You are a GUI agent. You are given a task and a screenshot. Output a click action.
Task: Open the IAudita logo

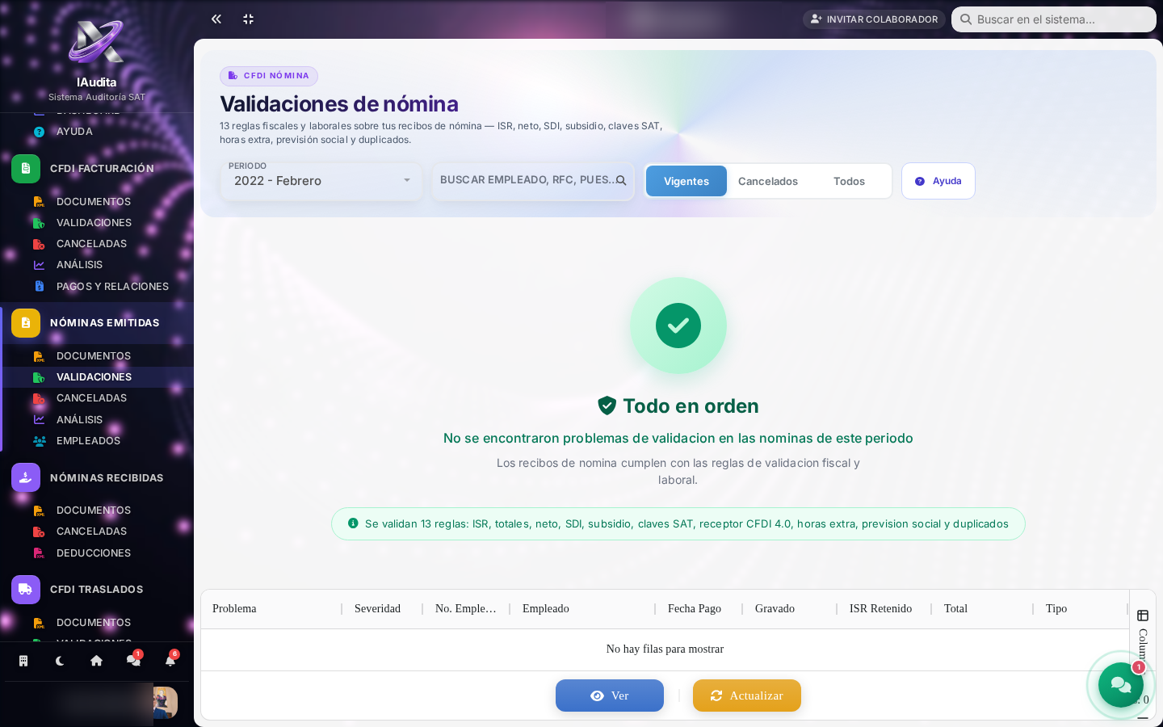tap(96, 41)
